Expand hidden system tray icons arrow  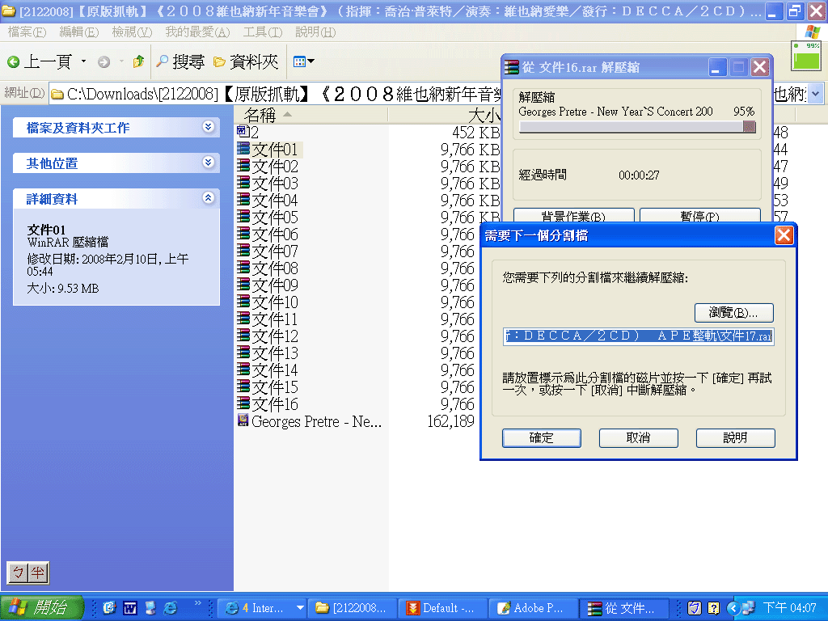click(733, 608)
